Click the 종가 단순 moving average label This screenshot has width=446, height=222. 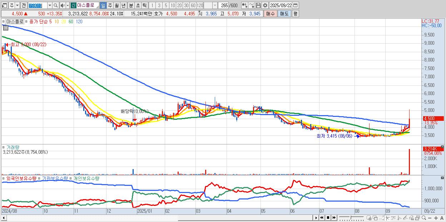[x=39, y=21]
